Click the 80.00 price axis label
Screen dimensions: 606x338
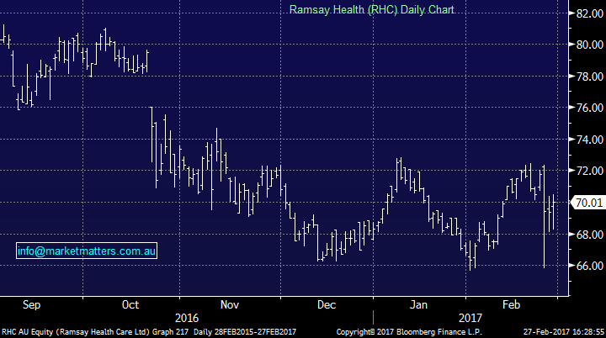pyautogui.click(x=589, y=45)
